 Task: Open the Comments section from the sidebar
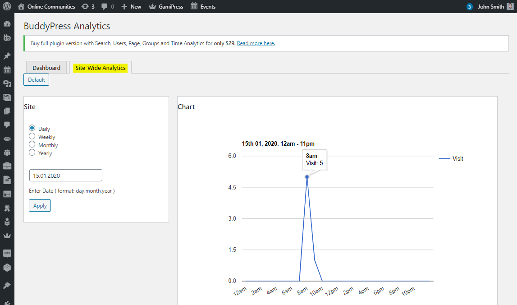coord(7,125)
